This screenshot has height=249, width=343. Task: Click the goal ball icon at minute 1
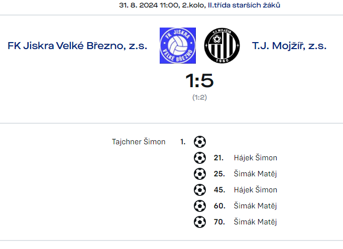tap(200, 142)
